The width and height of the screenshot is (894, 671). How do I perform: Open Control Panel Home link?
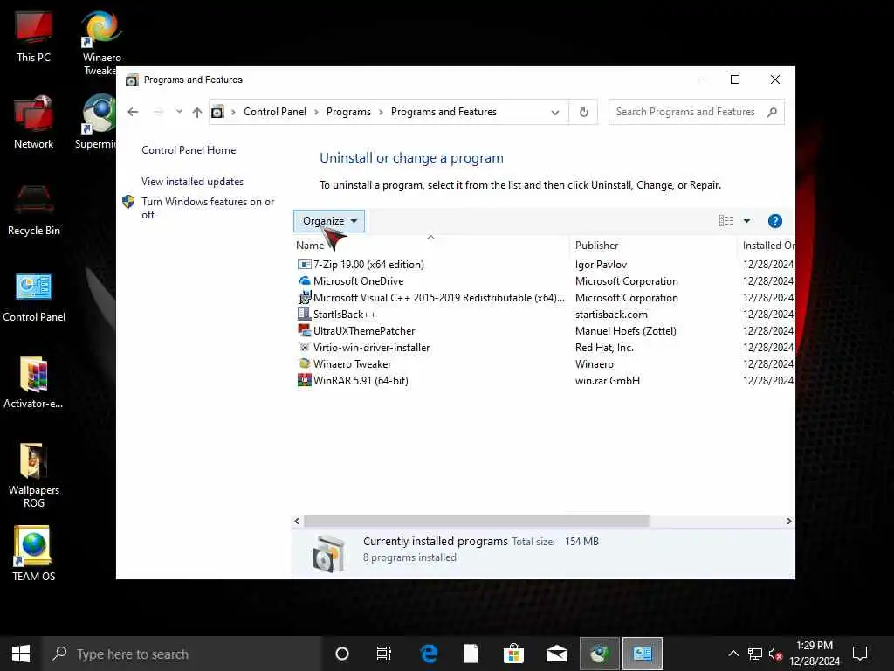click(189, 150)
